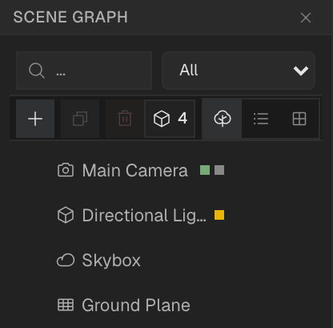Select the Main Camera row

click(166, 170)
